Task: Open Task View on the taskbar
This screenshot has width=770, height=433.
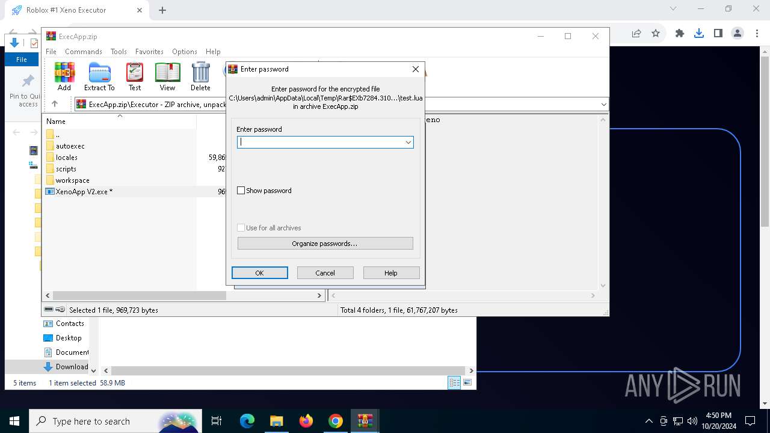Action: pyautogui.click(x=217, y=421)
